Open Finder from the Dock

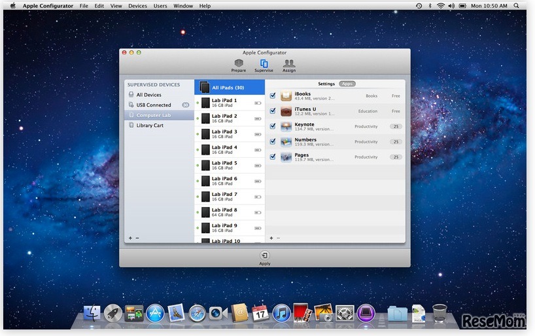point(92,313)
